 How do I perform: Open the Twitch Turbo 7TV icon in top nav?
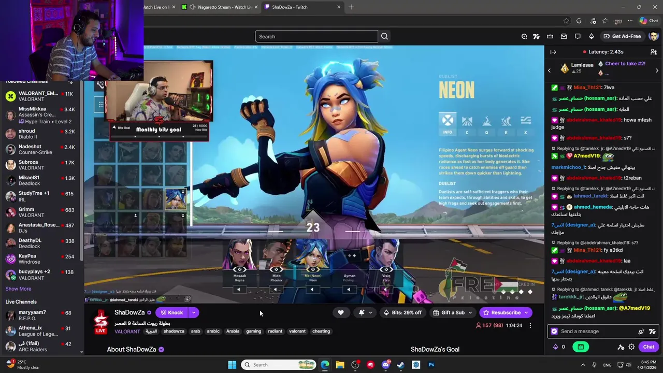[x=536, y=36]
